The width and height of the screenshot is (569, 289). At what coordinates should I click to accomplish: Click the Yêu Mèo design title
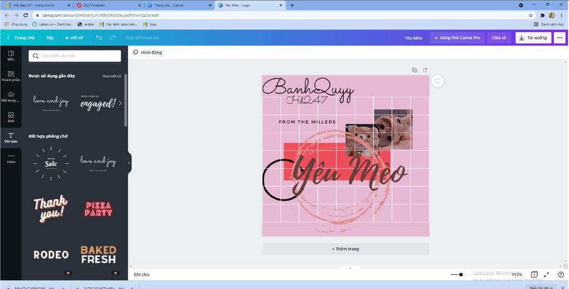[413, 38]
